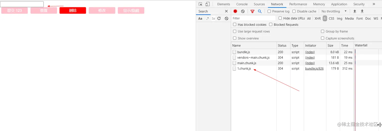The image size is (382, 131).
Task: Sort by the Size column header
Action: [333, 46]
